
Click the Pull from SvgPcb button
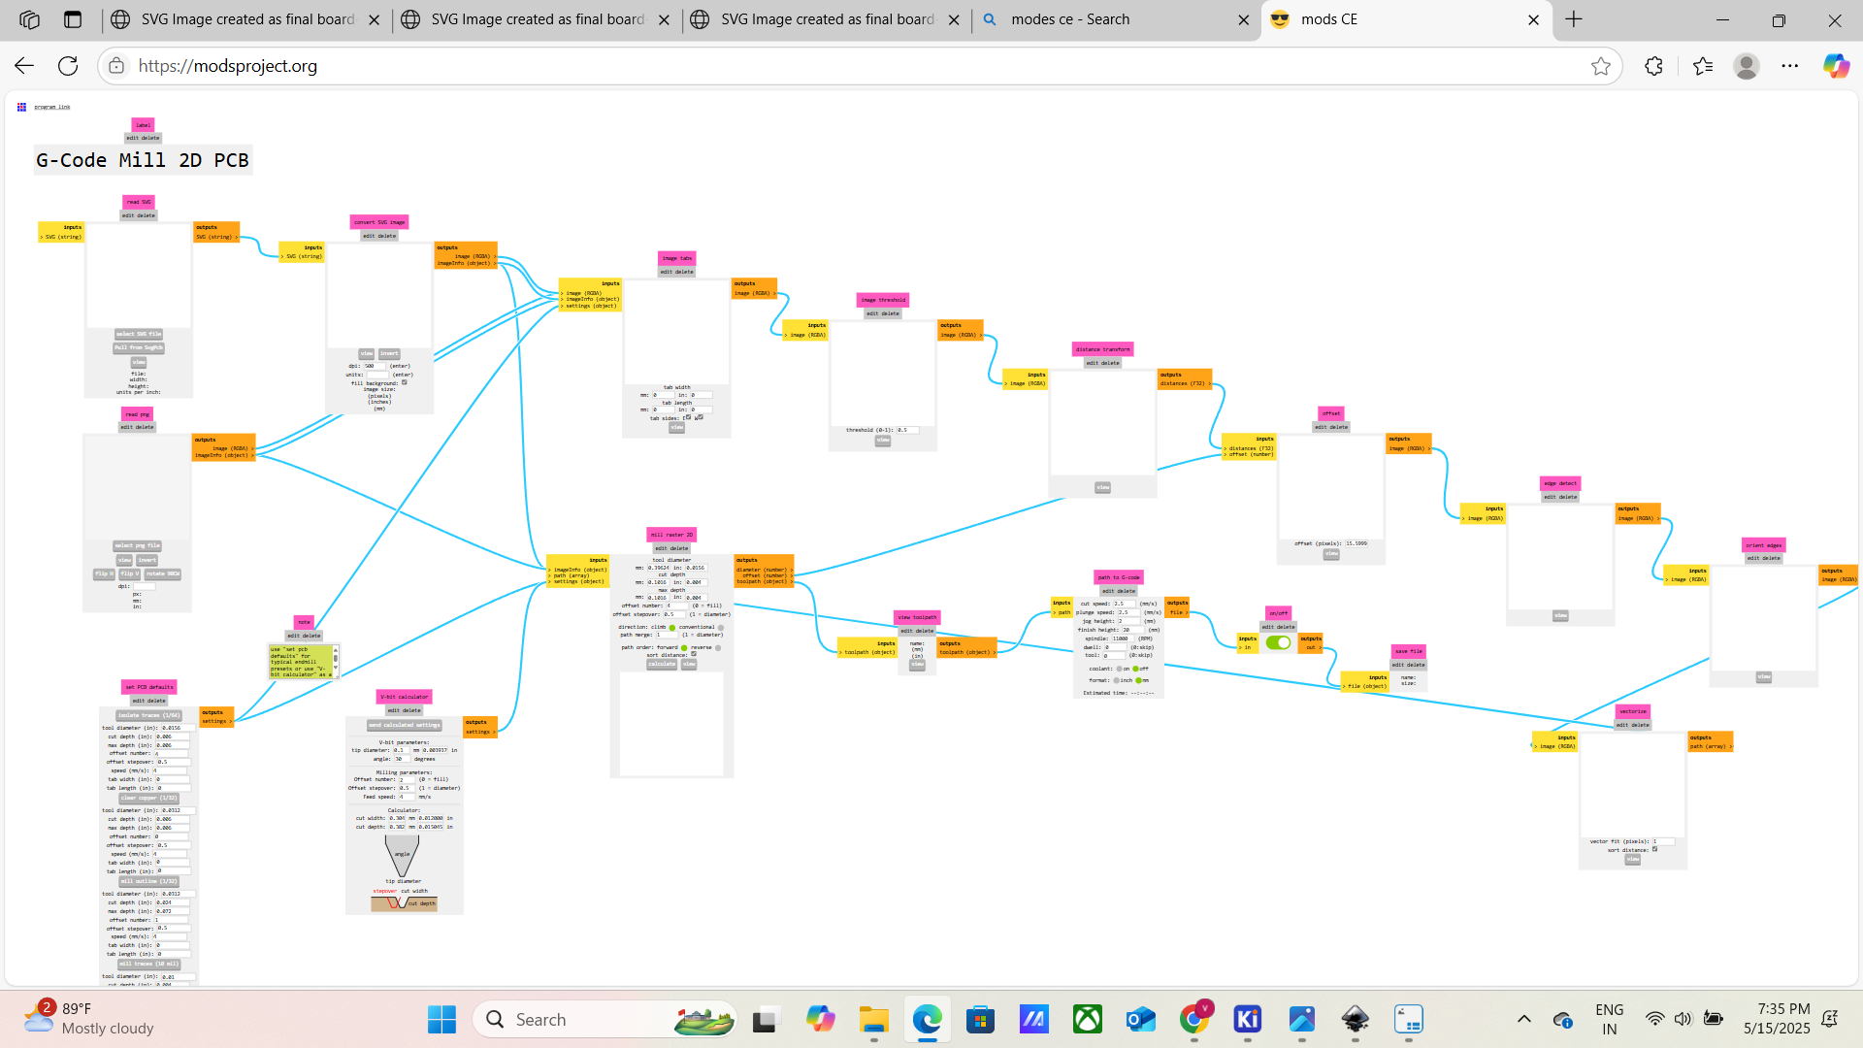pyautogui.click(x=139, y=347)
